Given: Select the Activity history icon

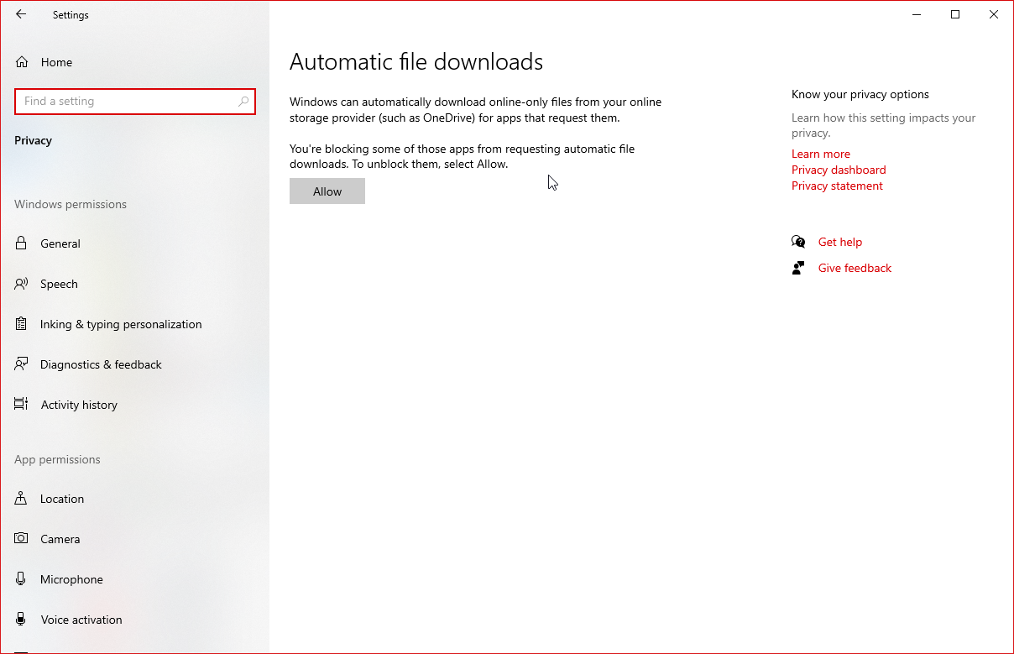Looking at the screenshot, I should point(21,405).
